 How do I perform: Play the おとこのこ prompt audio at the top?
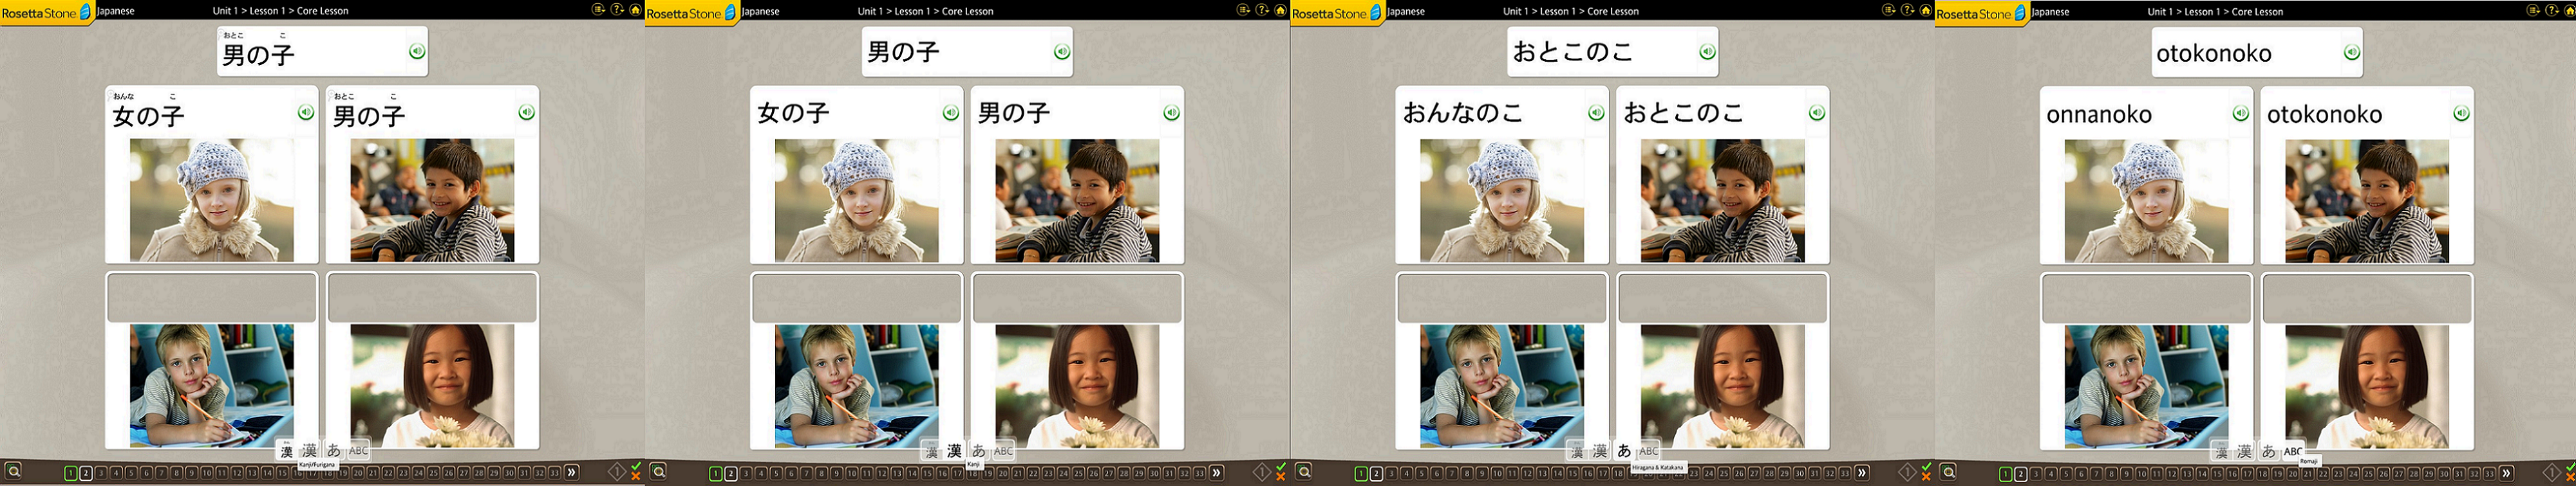tap(1707, 51)
